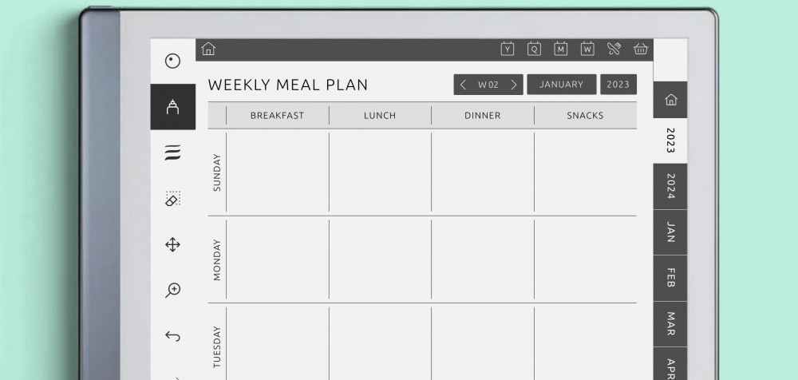Go to home page from top bar
798x380 pixels.
208,49
